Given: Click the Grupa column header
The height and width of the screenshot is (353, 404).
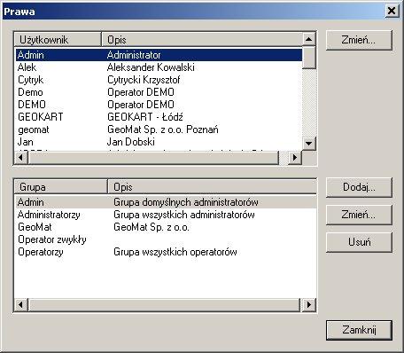Looking at the screenshot, I should pyautogui.click(x=61, y=187).
